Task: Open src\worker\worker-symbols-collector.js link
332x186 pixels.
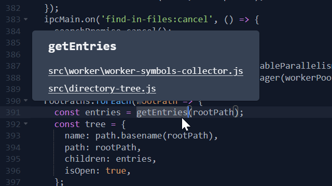Action: 146,71
